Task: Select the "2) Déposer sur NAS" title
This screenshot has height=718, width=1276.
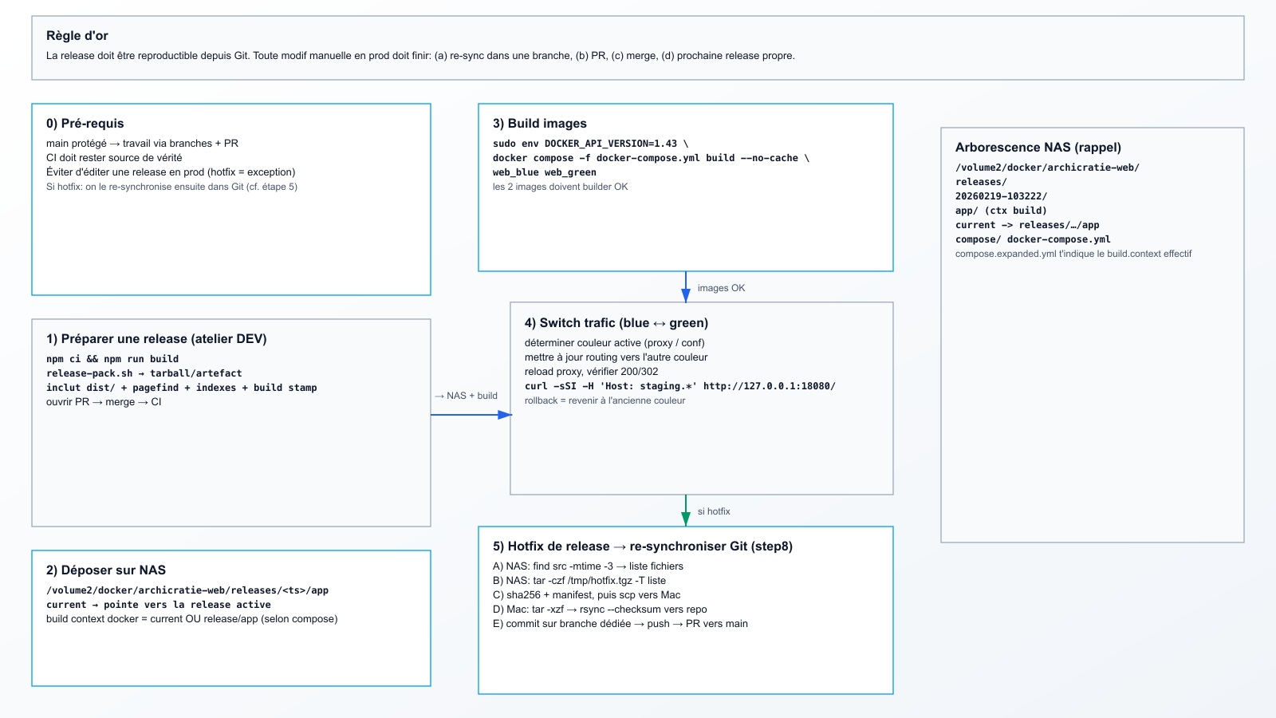Action: 106,570
